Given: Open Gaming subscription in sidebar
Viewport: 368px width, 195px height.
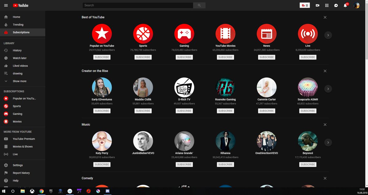Looking at the screenshot, I should [x=22, y=114].
